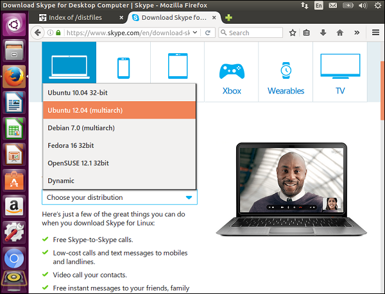This screenshot has height=294, width=385.
Task: Open the Amazon dock icon
Action: click(14, 206)
